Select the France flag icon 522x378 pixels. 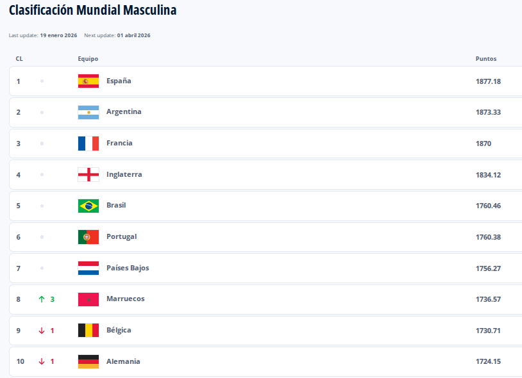[88, 144]
